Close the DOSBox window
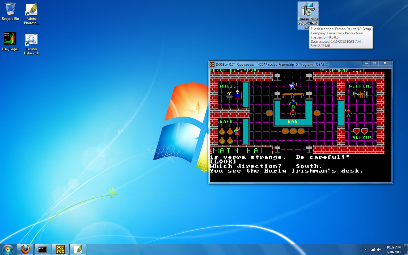Screen dimensions: 408x255 click(x=385, y=63)
